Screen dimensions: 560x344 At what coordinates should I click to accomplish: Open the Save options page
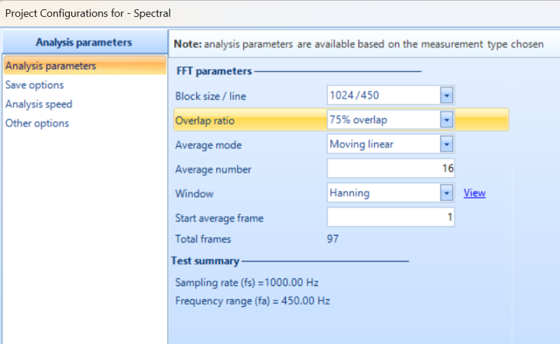35,85
